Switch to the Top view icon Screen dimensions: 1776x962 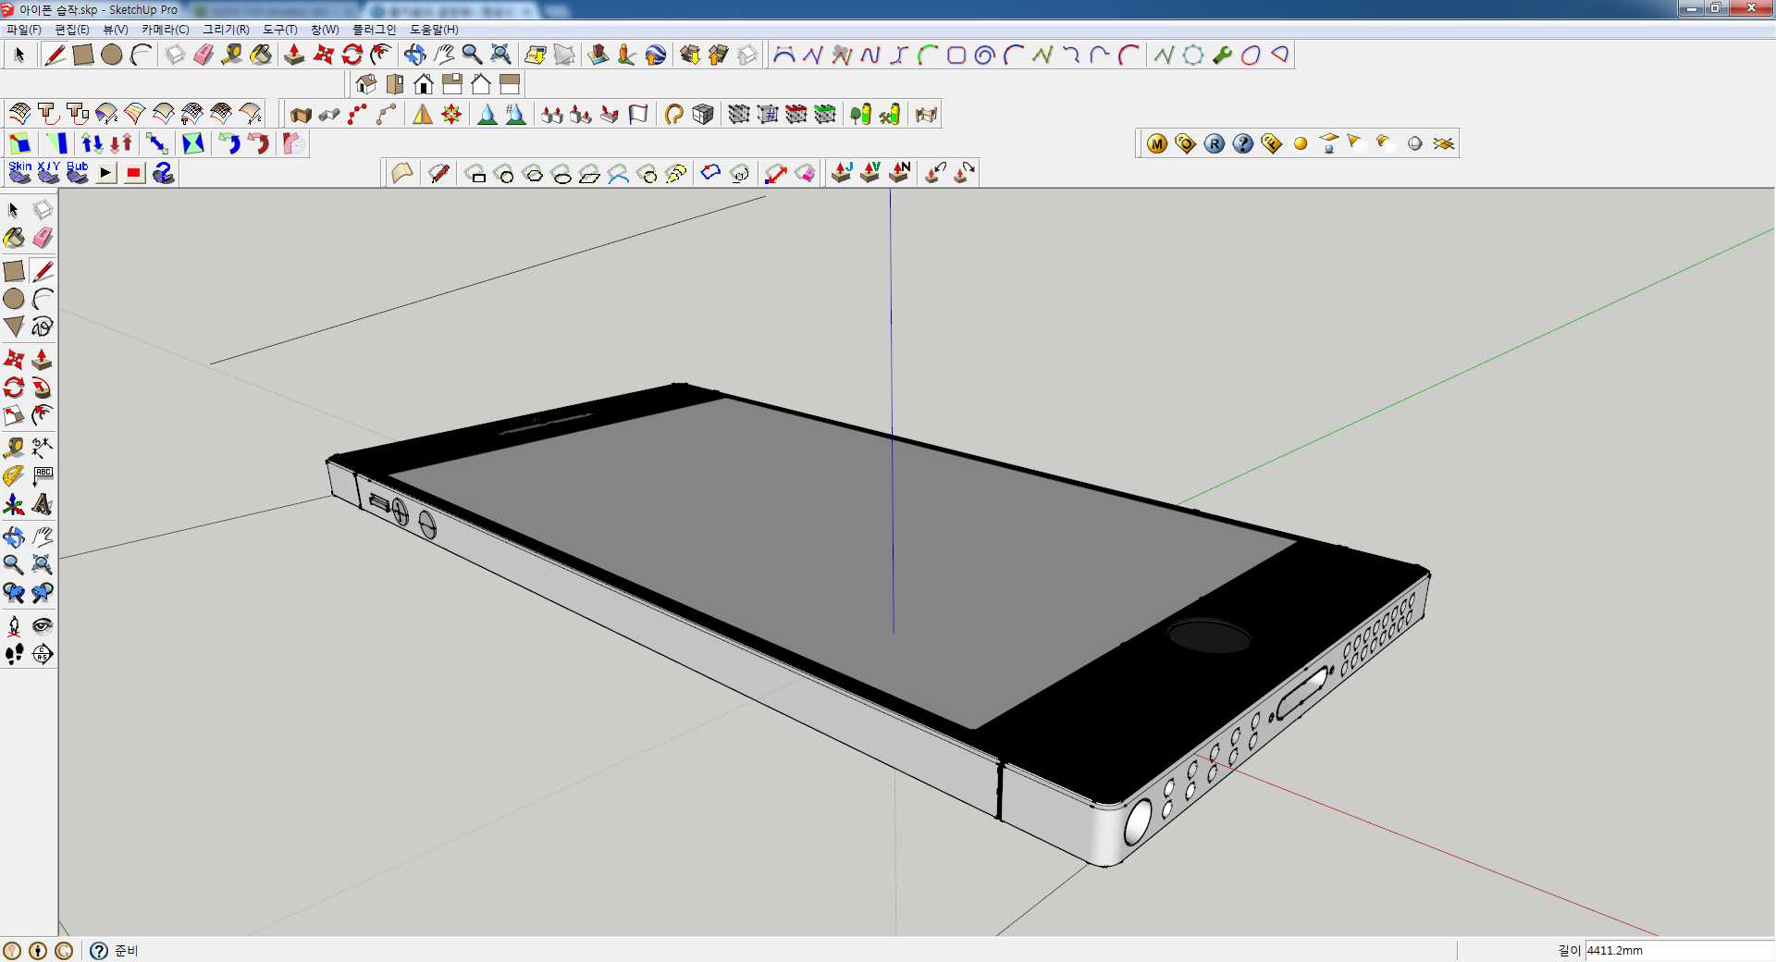click(x=395, y=84)
